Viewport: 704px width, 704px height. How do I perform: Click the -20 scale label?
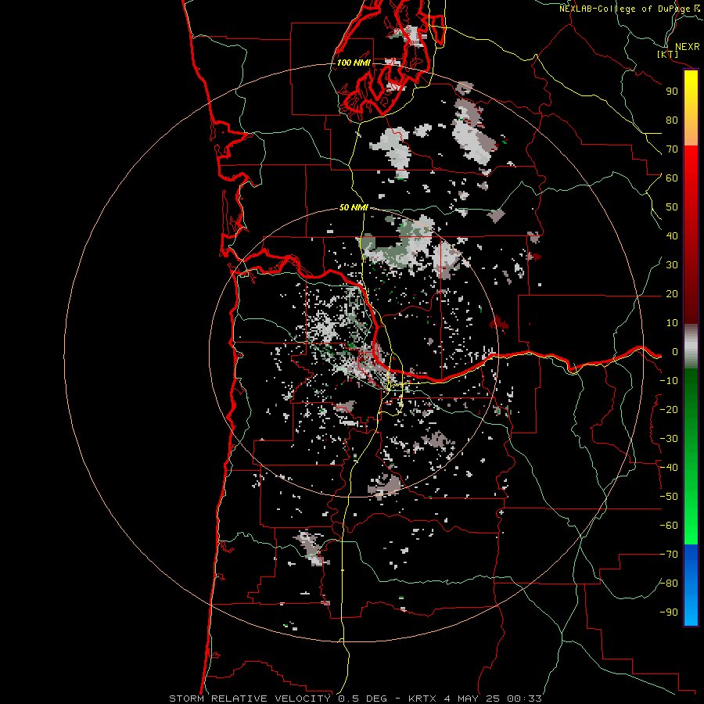[669, 409]
